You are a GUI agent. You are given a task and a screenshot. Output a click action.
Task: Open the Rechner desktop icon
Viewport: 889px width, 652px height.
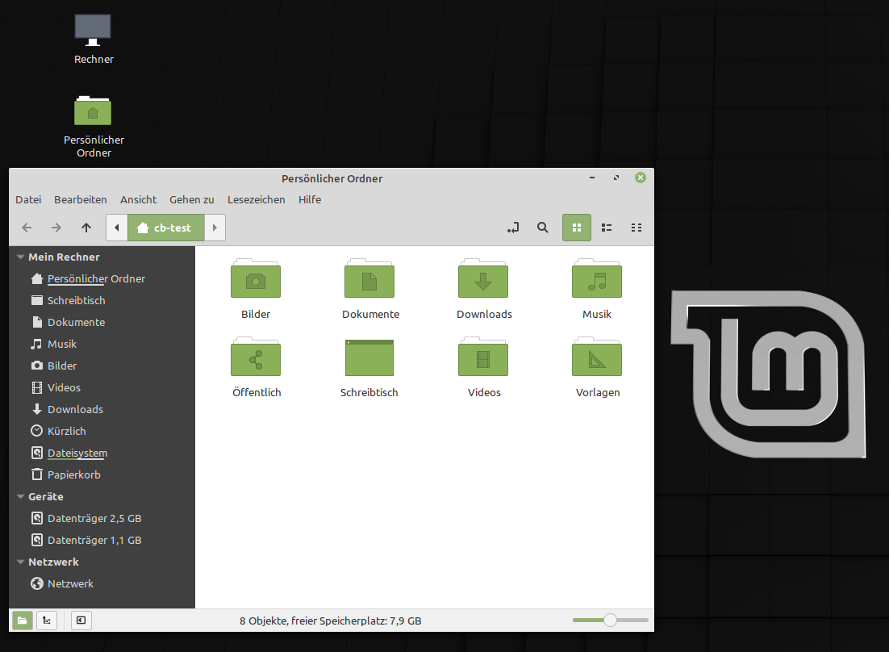[94, 39]
